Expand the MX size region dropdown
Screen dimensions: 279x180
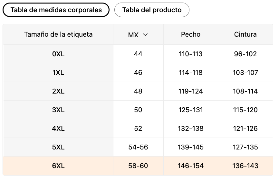pyautogui.click(x=138, y=35)
